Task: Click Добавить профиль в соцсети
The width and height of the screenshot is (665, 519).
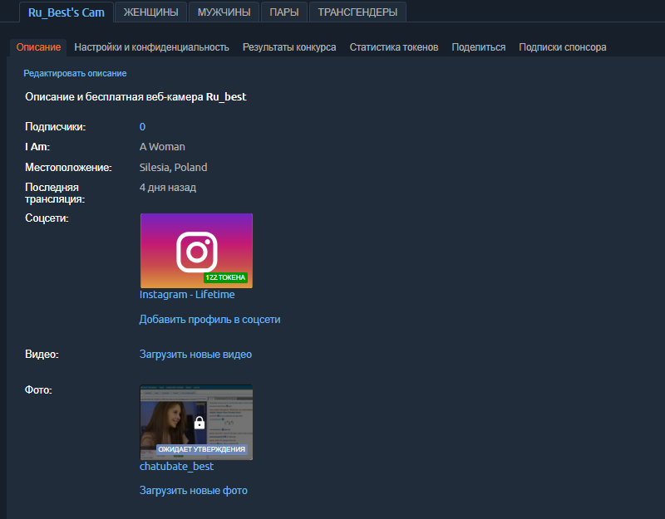Action: 209,319
